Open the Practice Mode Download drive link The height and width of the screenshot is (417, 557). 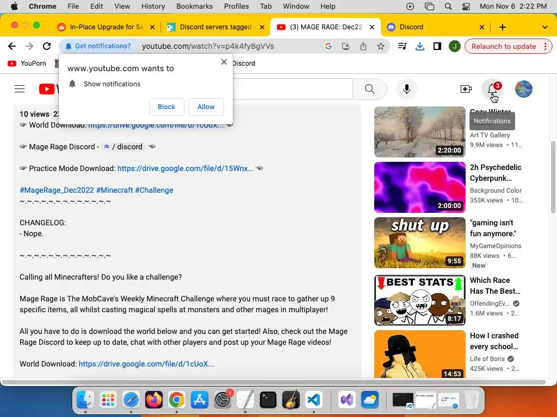pyautogui.click(x=185, y=168)
